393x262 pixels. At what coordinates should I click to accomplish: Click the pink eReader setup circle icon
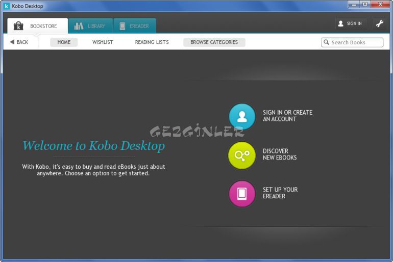242,193
